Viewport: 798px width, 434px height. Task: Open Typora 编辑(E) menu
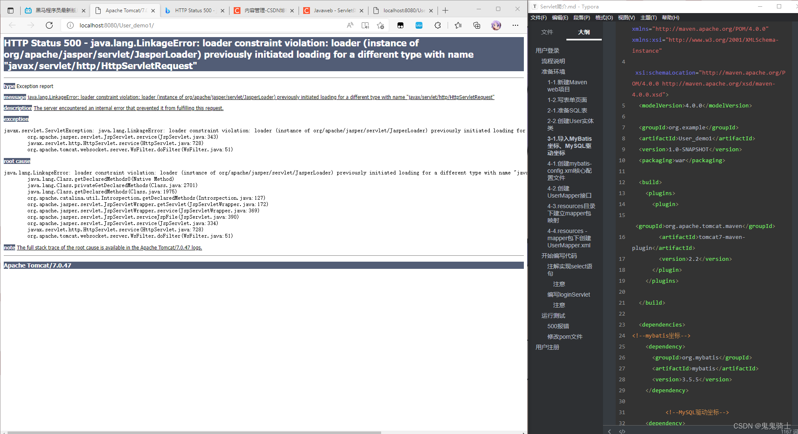click(560, 17)
